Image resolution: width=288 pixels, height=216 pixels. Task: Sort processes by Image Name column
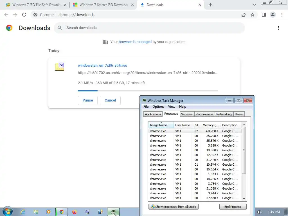[x=161, y=125]
